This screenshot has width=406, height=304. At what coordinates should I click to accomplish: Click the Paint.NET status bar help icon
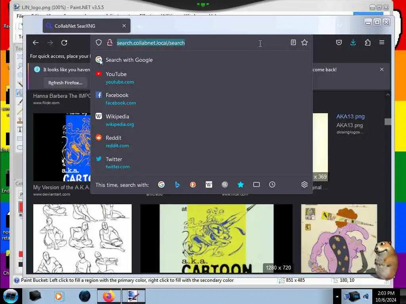click(x=17, y=280)
